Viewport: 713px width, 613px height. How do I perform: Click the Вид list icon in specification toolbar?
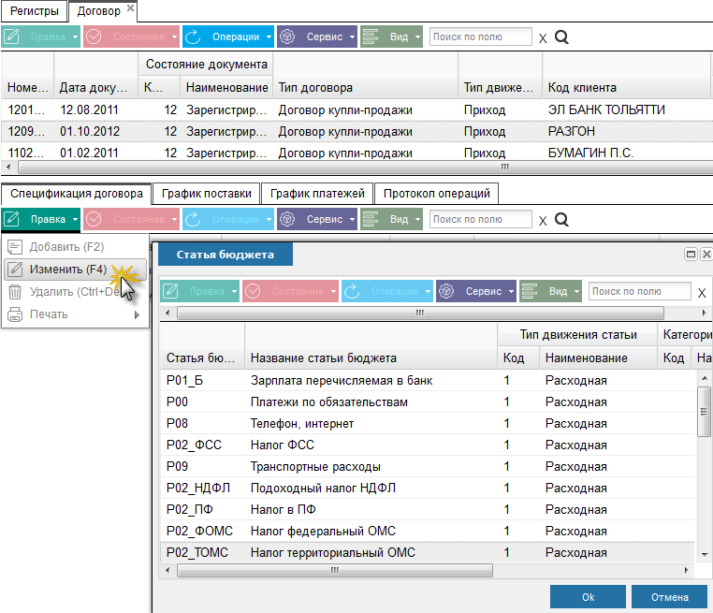tap(371, 219)
